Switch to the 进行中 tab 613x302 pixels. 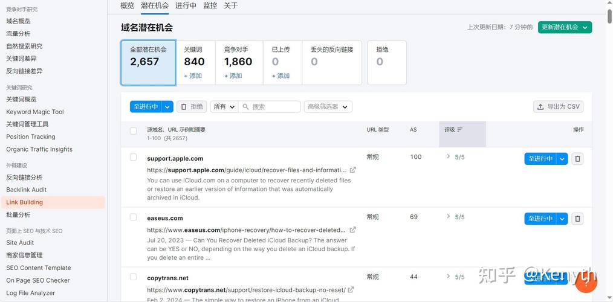[x=186, y=5]
